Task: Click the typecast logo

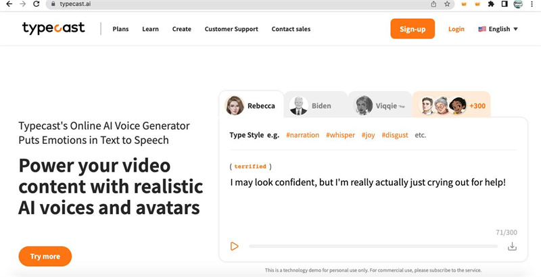Action: pyautogui.click(x=53, y=28)
